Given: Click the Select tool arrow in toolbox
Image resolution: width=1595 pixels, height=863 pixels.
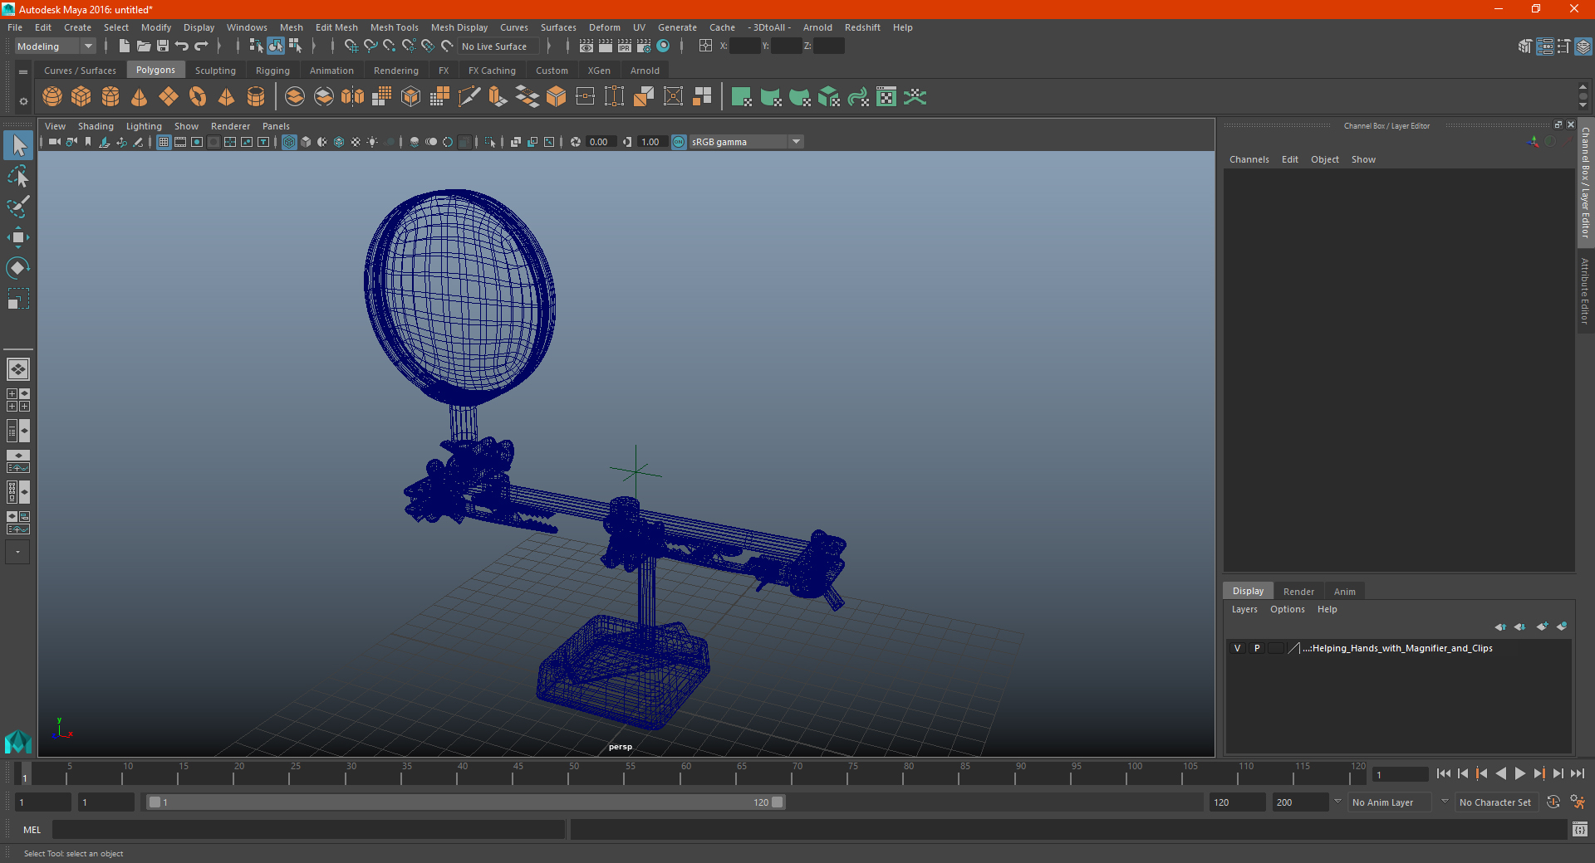Looking at the screenshot, I should (18, 146).
